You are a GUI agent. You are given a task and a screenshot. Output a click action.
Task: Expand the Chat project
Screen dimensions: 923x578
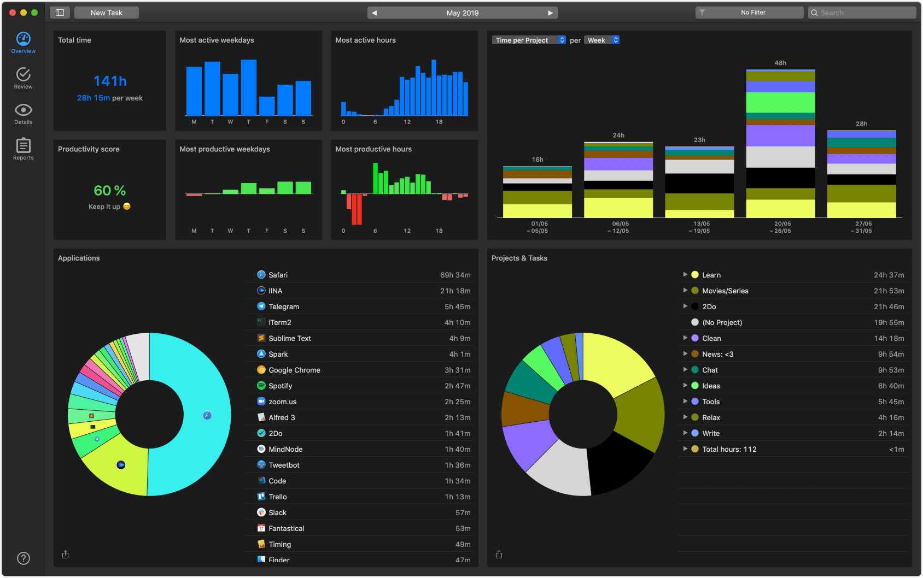(x=685, y=369)
